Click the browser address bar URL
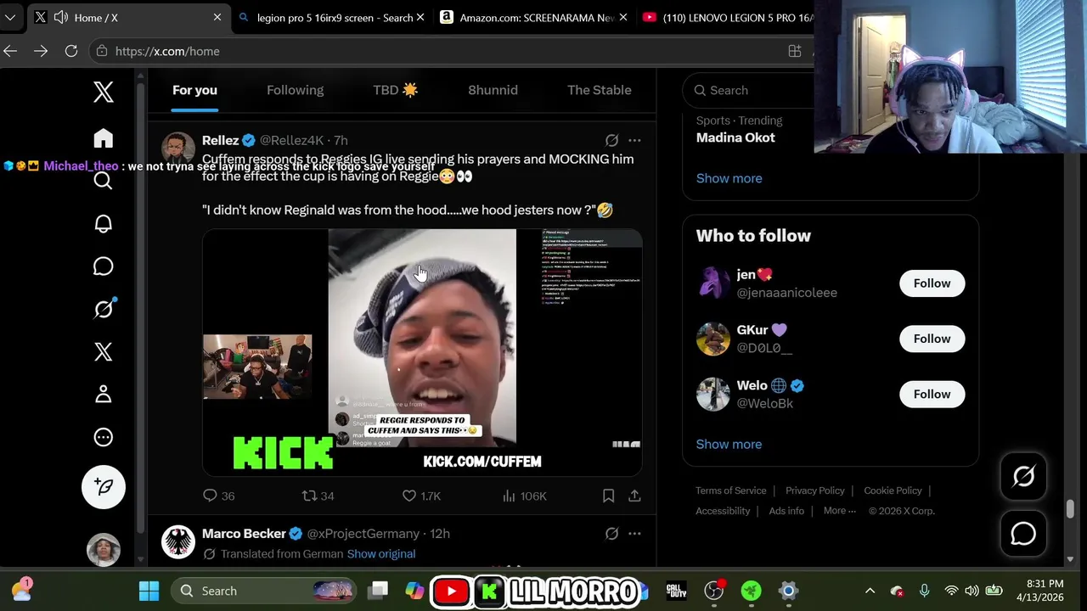Image resolution: width=1087 pixels, height=611 pixels. [167, 51]
